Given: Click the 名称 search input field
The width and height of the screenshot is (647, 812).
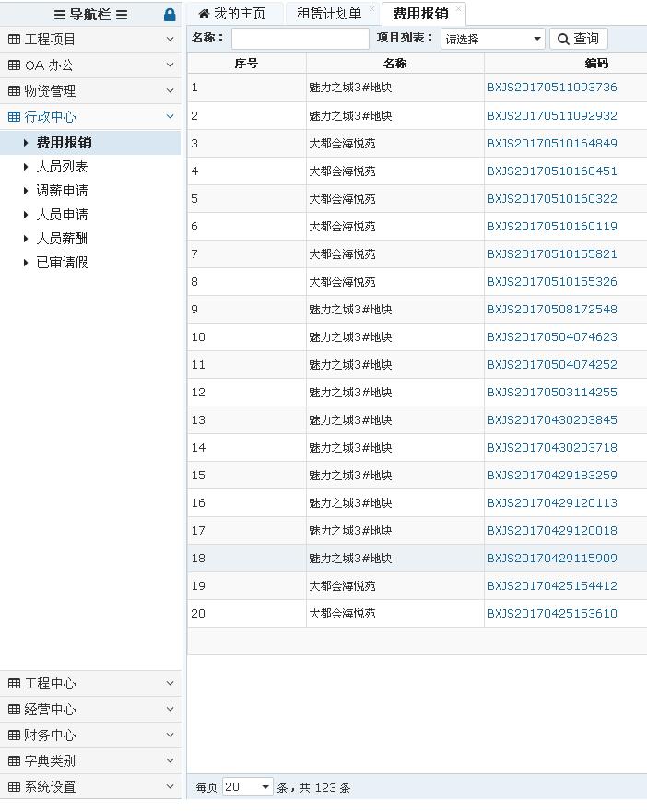Looking at the screenshot, I should coord(300,39).
